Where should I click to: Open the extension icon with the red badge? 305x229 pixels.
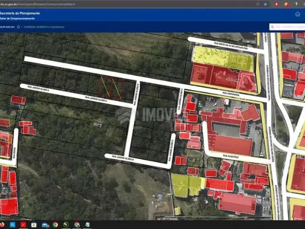click(286, 4)
